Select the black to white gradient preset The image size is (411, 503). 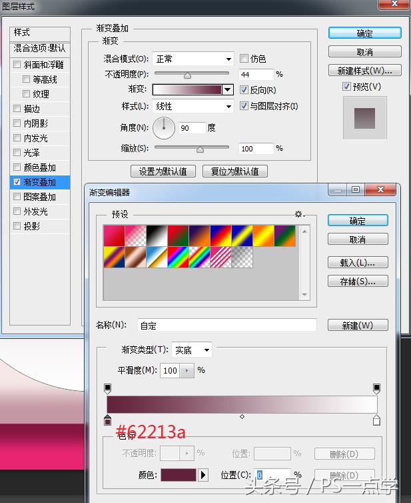pyautogui.click(x=157, y=235)
